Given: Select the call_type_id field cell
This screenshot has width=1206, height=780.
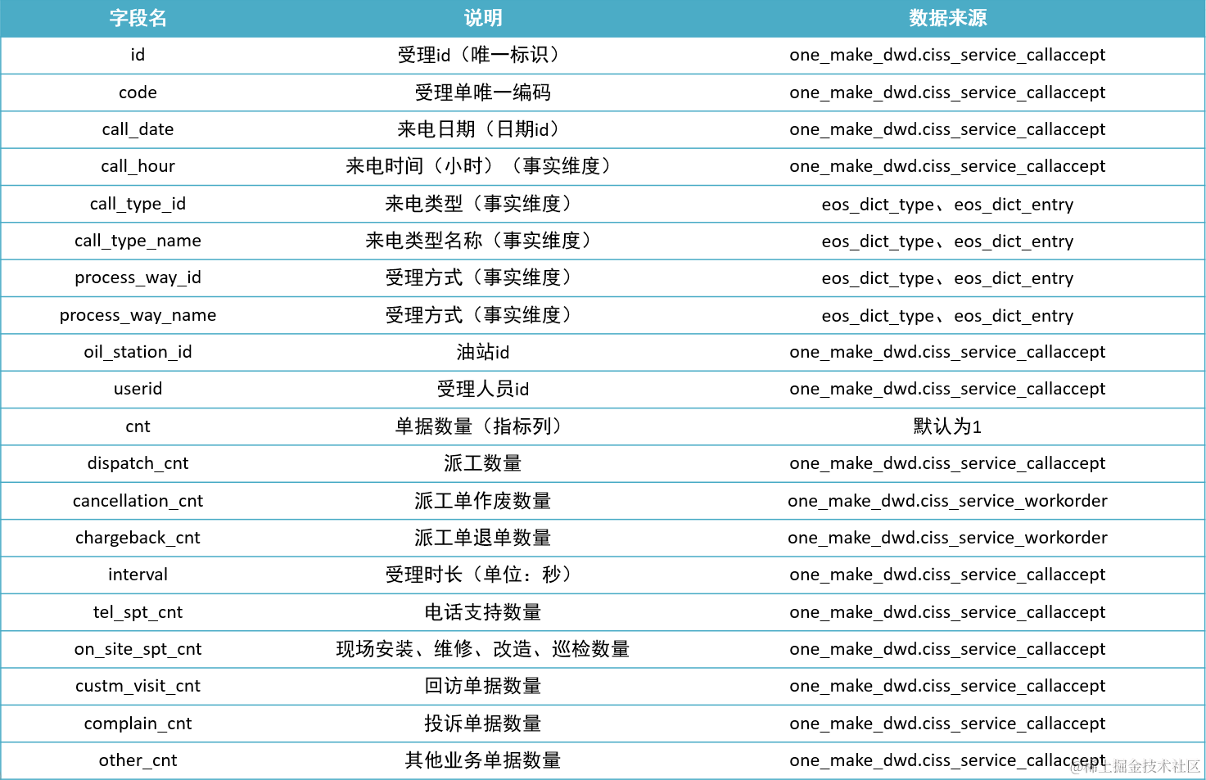Looking at the screenshot, I should coord(138,204).
